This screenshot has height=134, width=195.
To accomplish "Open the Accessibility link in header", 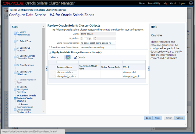I will tap(154, 3).
